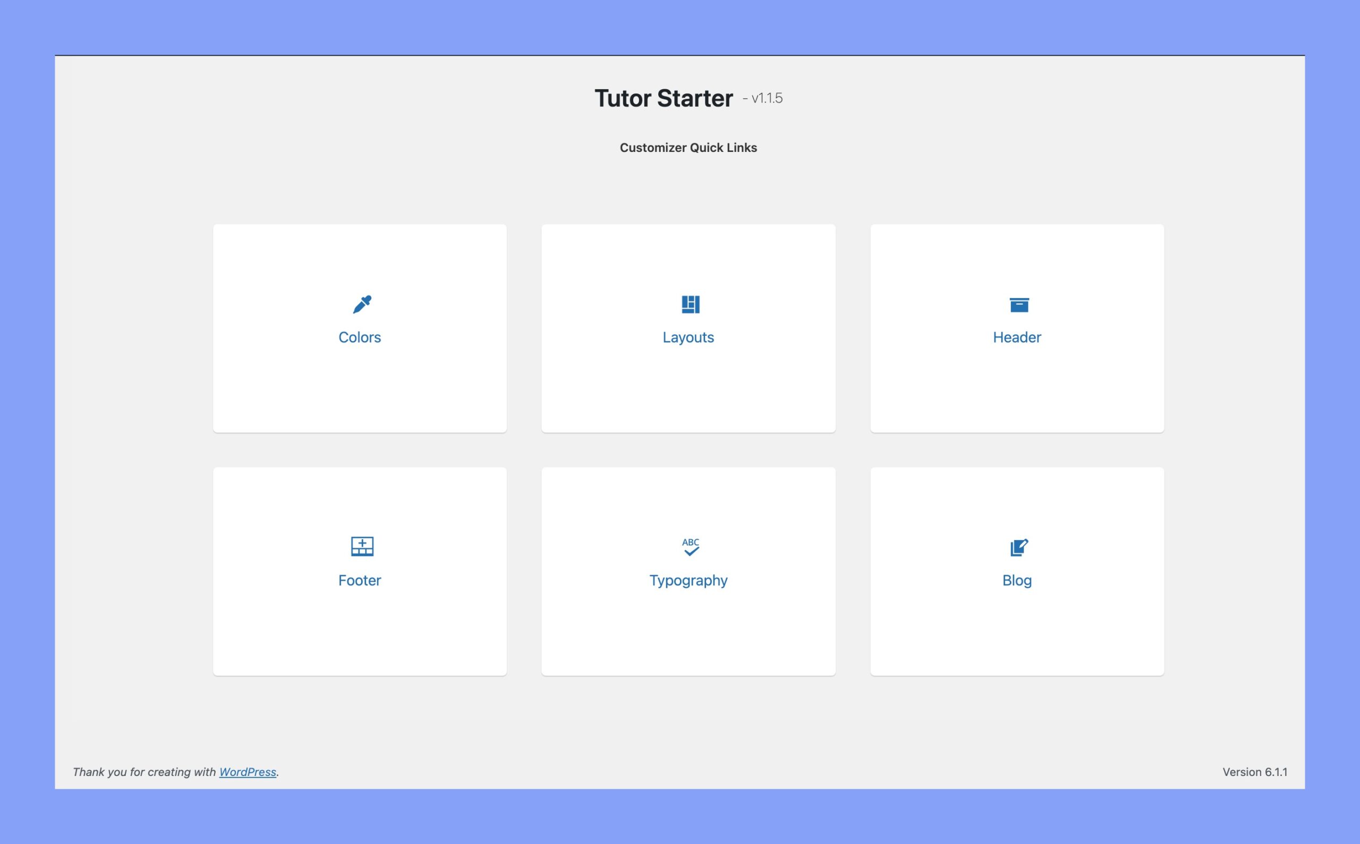This screenshot has width=1360, height=844.
Task: Open the Blog customizer link
Action: (1017, 581)
